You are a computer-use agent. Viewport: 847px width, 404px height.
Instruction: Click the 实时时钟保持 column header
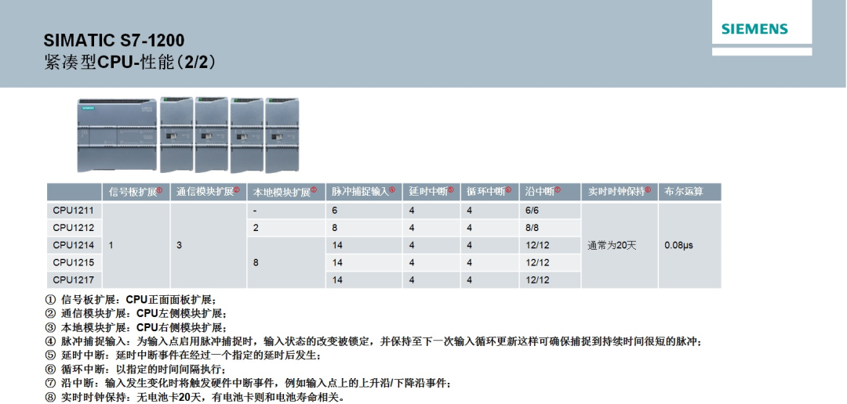click(x=619, y=192)
